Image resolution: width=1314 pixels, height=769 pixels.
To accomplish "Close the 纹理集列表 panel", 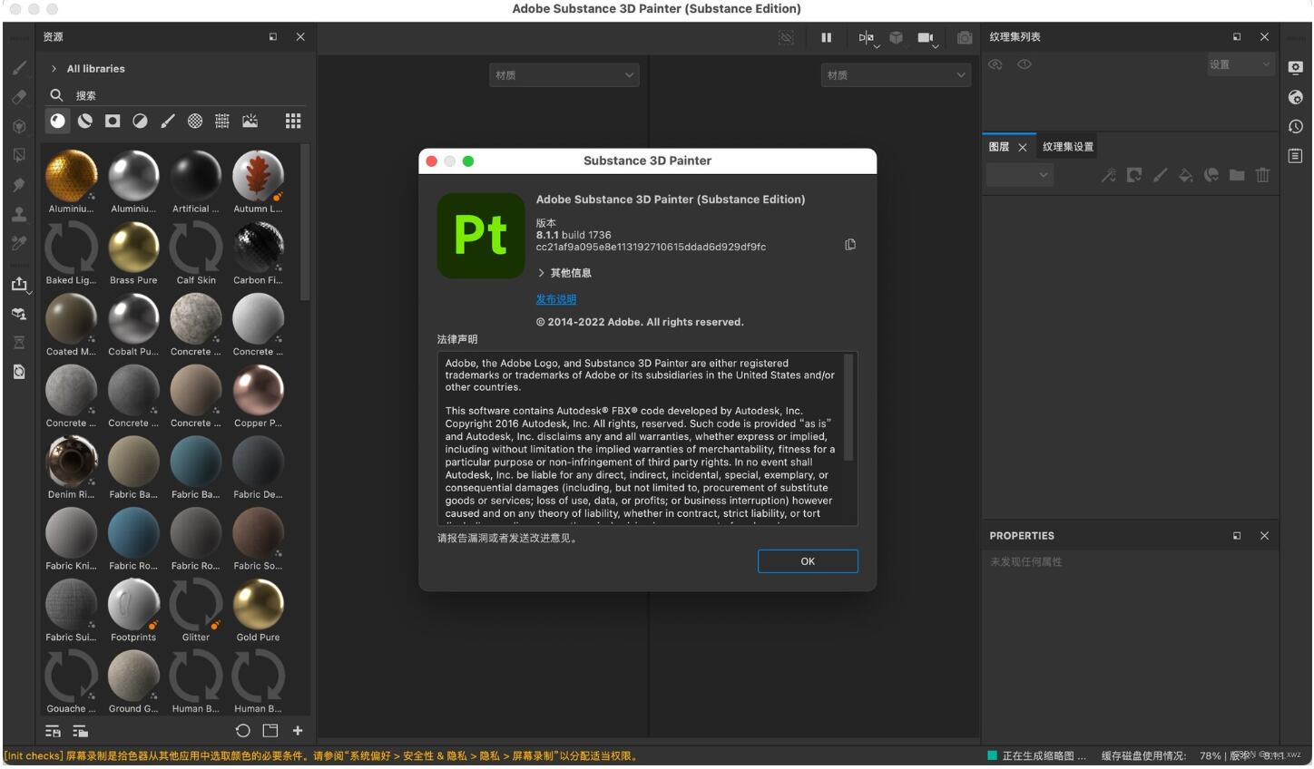I will pyautogui.click(x=1264, y=37).
